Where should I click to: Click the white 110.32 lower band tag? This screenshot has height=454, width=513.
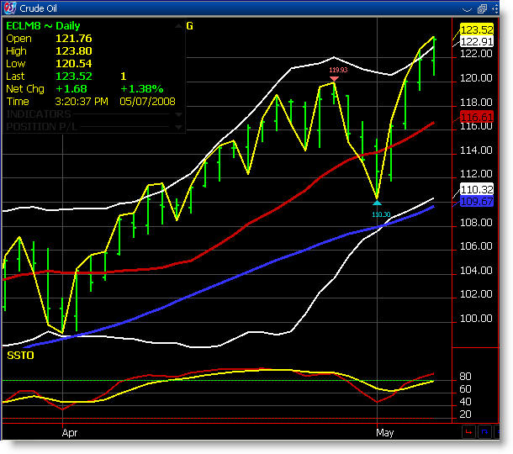[477, 189]
